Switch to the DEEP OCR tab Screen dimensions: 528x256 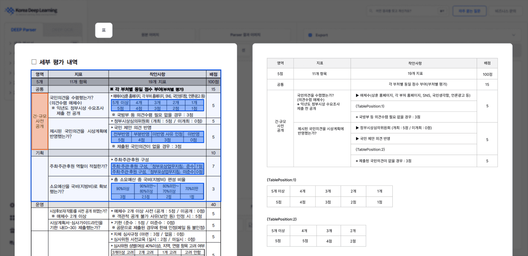click(x=62, y=29)
